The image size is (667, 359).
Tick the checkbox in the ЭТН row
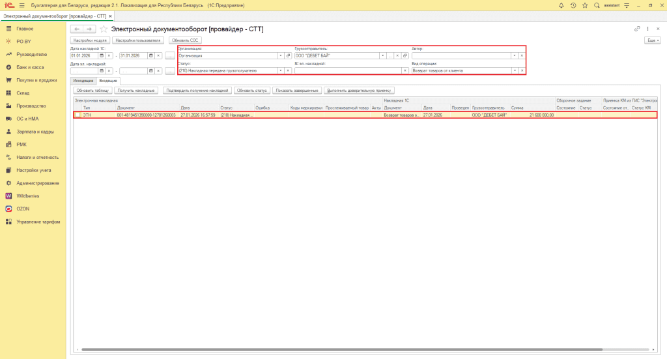click(78, 115)
